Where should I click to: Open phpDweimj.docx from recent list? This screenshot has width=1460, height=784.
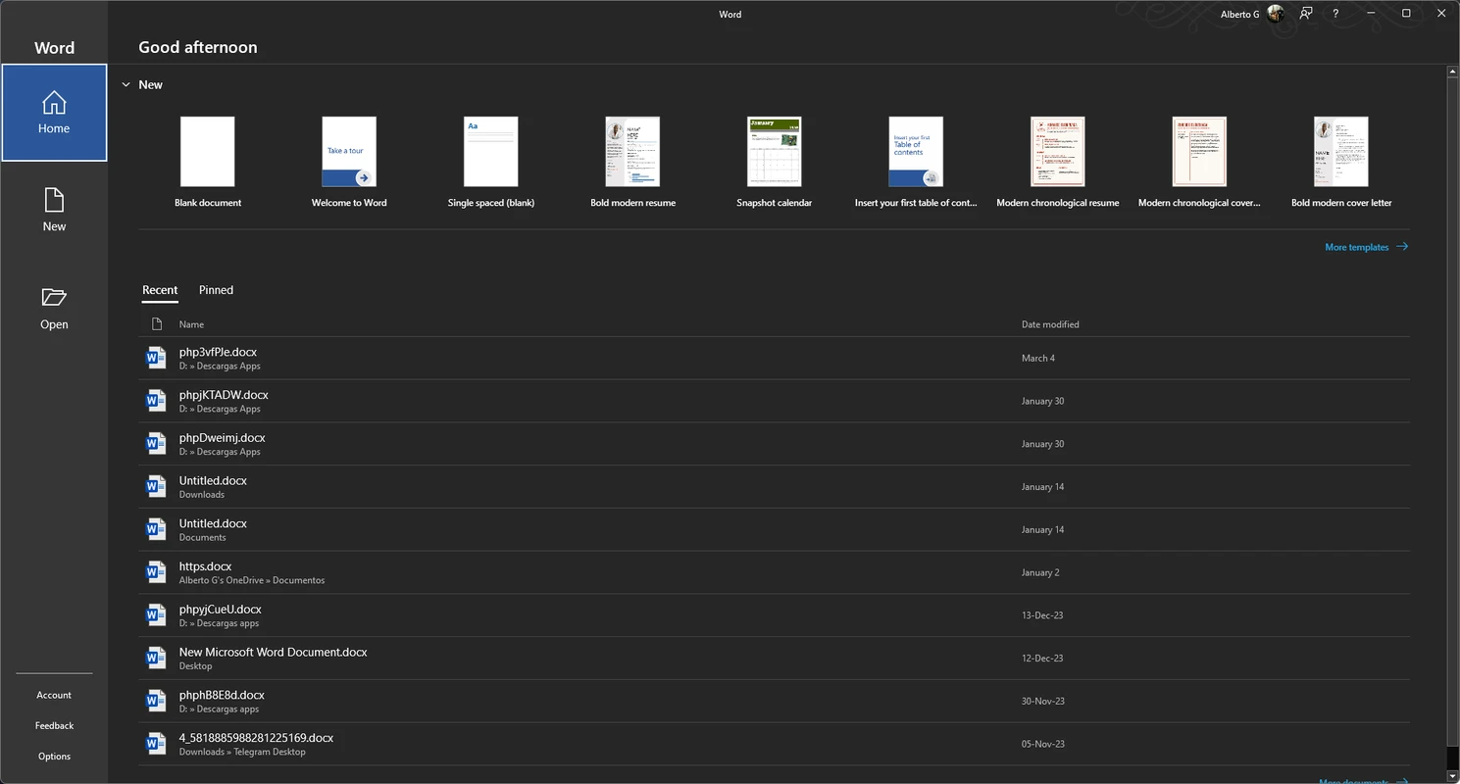coord(774,444)
